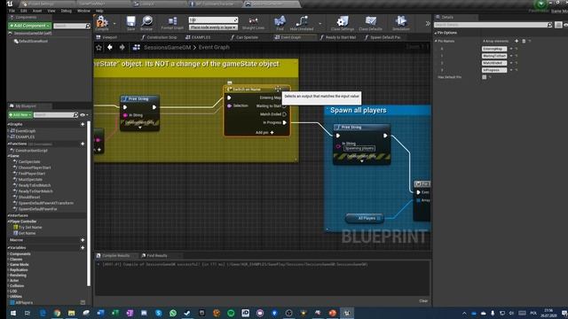The image size is (568, 319).
Task: Open Browse in content browser icon
Action: pyautogui.click(x=146, y=23)
